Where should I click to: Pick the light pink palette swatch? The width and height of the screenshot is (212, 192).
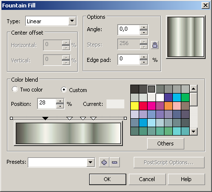pyautogui.click(x=177, y=106)
